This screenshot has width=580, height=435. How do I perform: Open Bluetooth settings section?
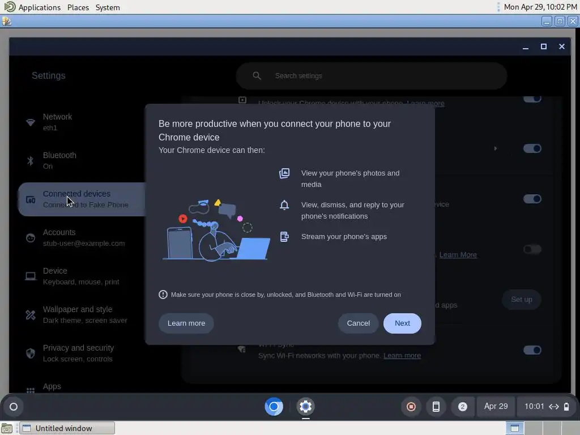click(x=82, y=160)
